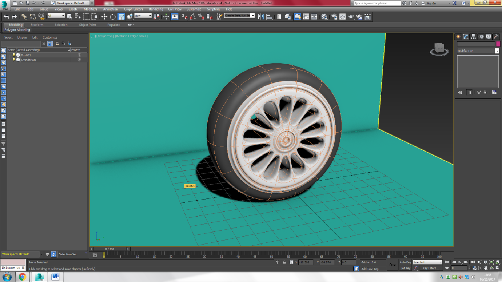Click the Select and Link tool
Image resolution: width=502 pixels, height=282 pixels.
tap(24, 16)
